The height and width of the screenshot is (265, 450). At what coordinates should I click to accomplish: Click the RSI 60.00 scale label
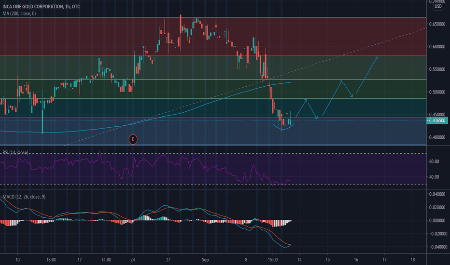coord(434,161)
